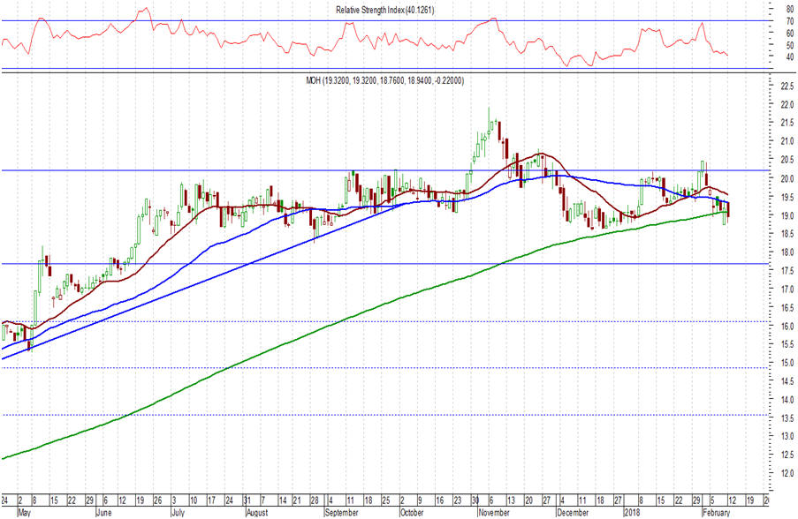798x519 pixels.
Task: Click the 40 level on RSI axis
Action: tap(777, 57)
